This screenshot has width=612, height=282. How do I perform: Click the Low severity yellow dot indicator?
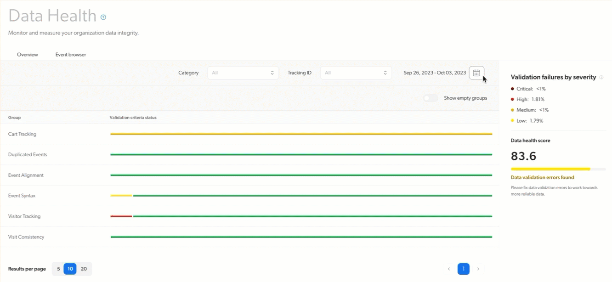(x=514, y=120)
